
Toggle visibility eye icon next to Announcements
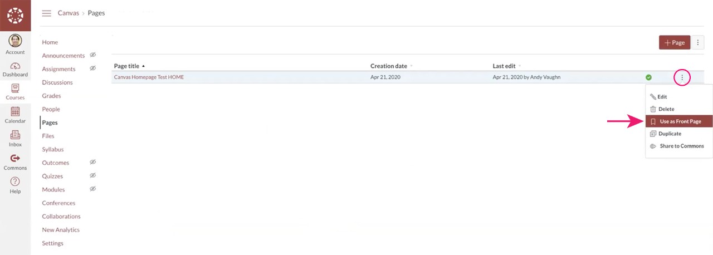pos(93,55)
